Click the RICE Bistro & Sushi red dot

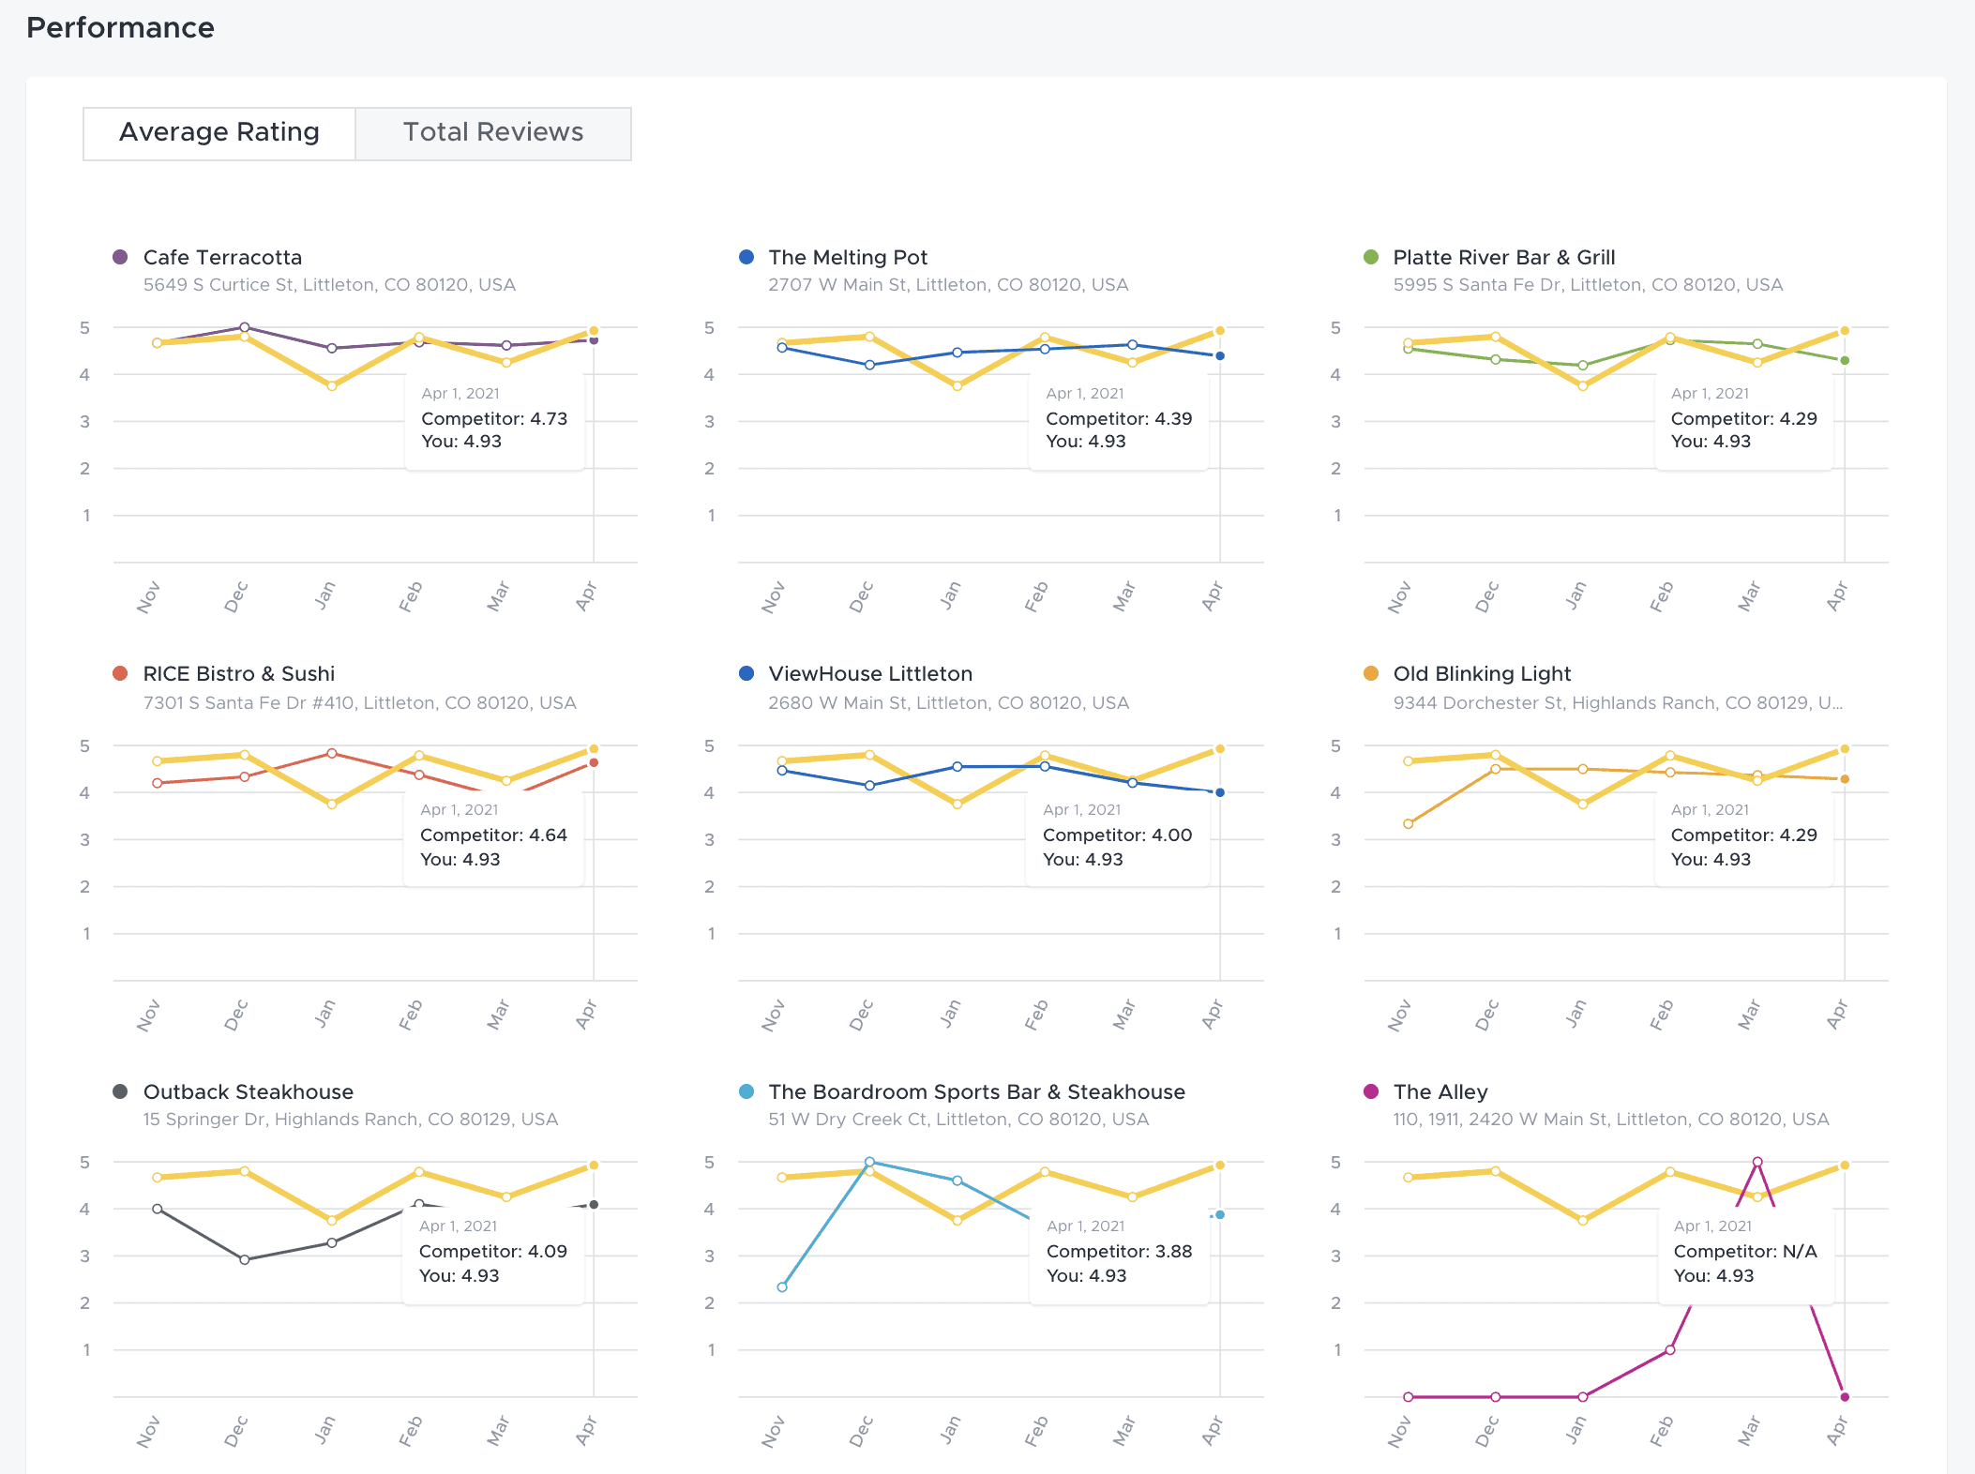(120, 673)
